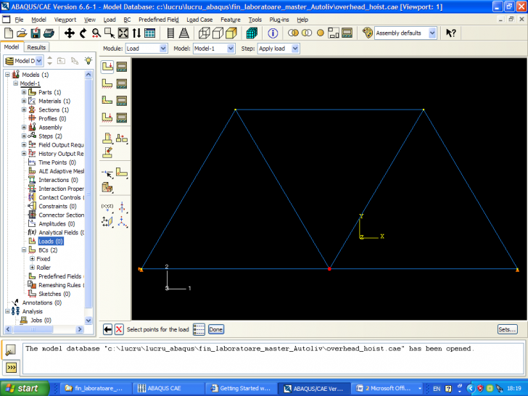
Task: Switch to command line interface icon
Action: click(11, 368)
